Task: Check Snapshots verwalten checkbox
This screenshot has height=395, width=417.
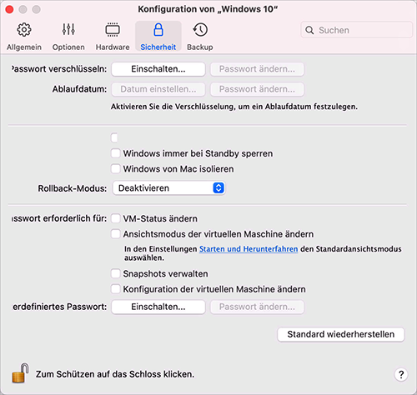Action: pos(115,273)
